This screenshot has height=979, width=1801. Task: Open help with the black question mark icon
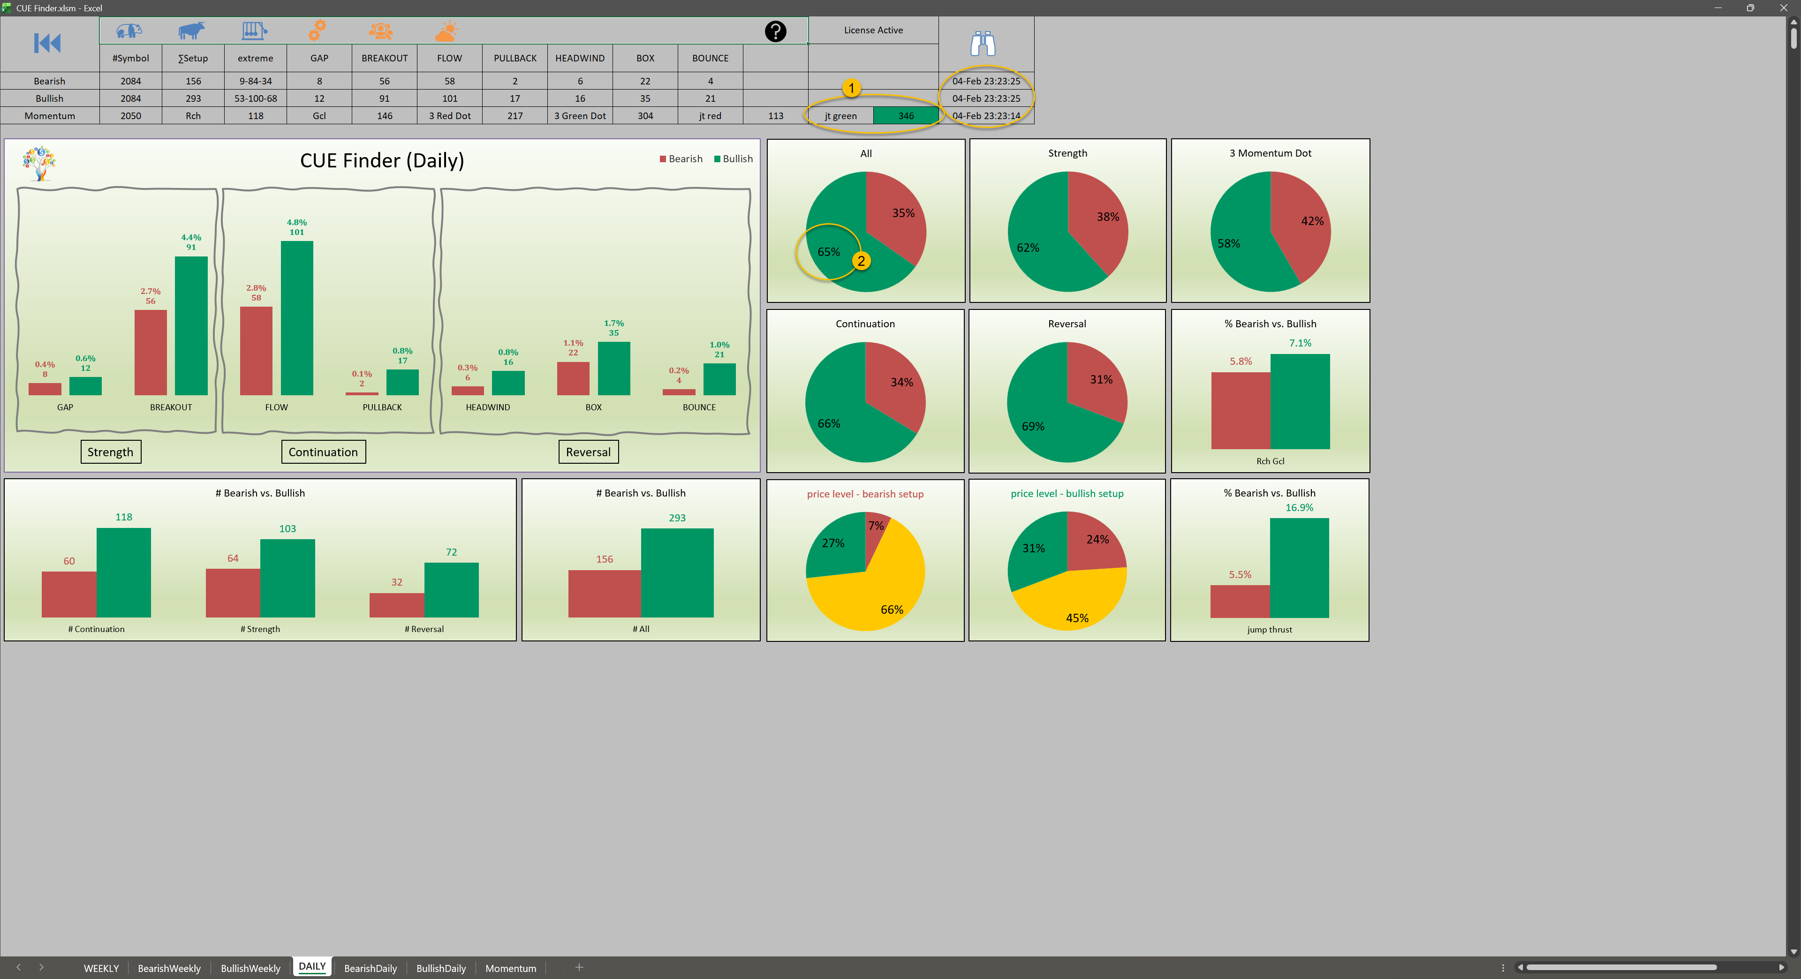775,31
